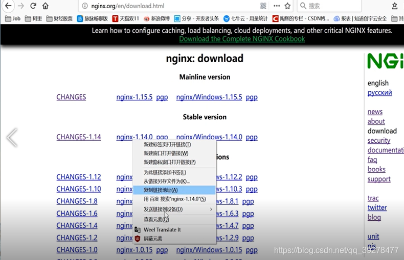The image size is (404, 260).
Task: Open the about sidebar link
Action: tap(376, 121)
